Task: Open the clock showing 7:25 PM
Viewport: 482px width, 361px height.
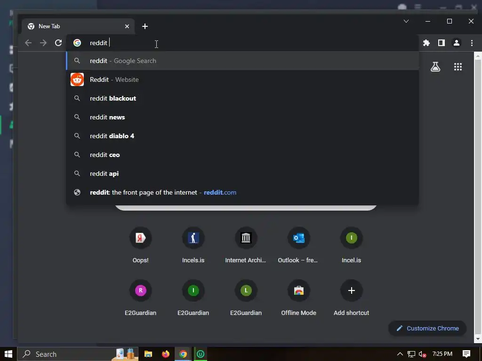Action: pos(442,354)
